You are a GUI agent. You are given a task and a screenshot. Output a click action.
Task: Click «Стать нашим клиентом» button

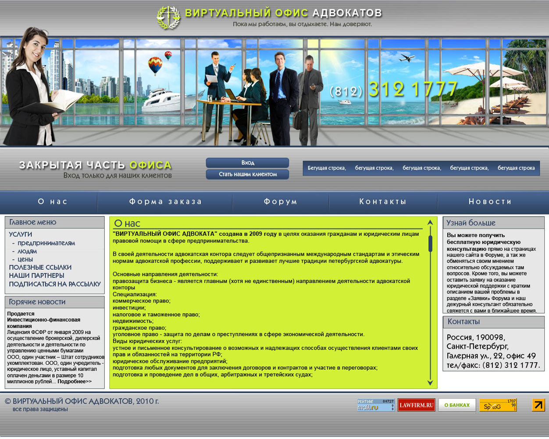tap(247, 174)
